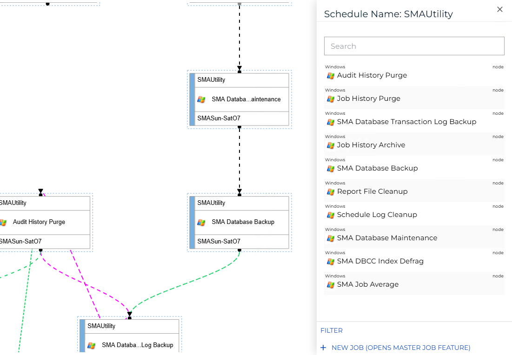Select Job History Archive in job list

414,144
